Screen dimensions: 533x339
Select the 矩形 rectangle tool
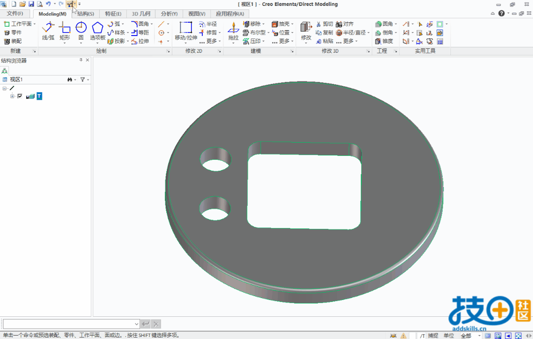[65, 31]
